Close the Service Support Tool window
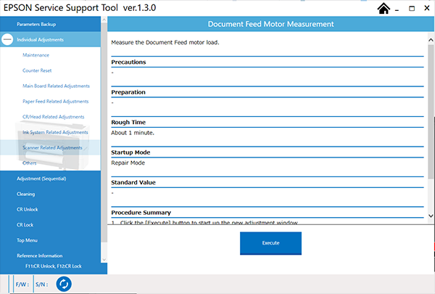The image size is (435, 294). pos(427,8)
